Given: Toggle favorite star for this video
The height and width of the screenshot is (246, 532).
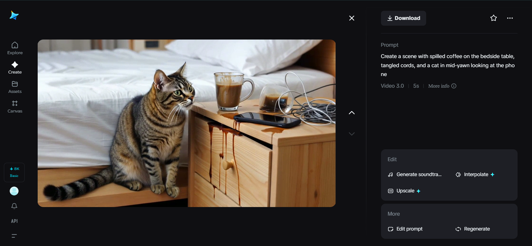Looking at the screenshot, I should click(493, 18).
